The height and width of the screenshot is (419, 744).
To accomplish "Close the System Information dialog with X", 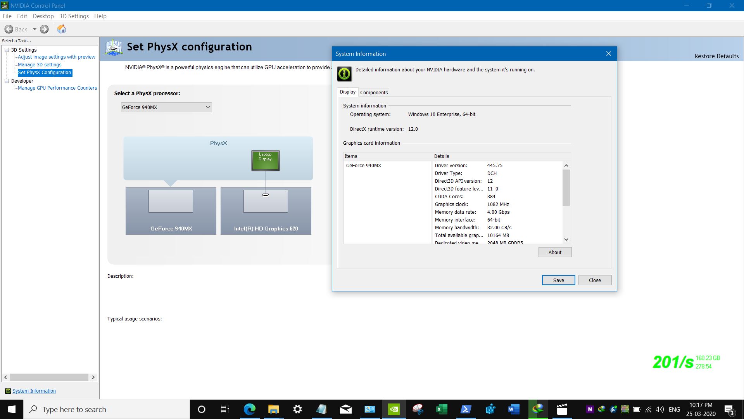I will (608, 54).
